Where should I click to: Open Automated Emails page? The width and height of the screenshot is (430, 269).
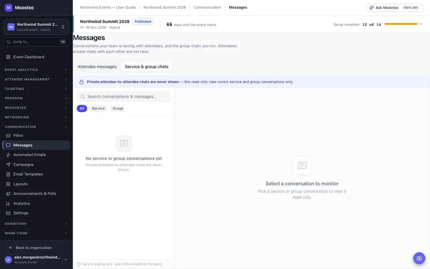[36, 155]
